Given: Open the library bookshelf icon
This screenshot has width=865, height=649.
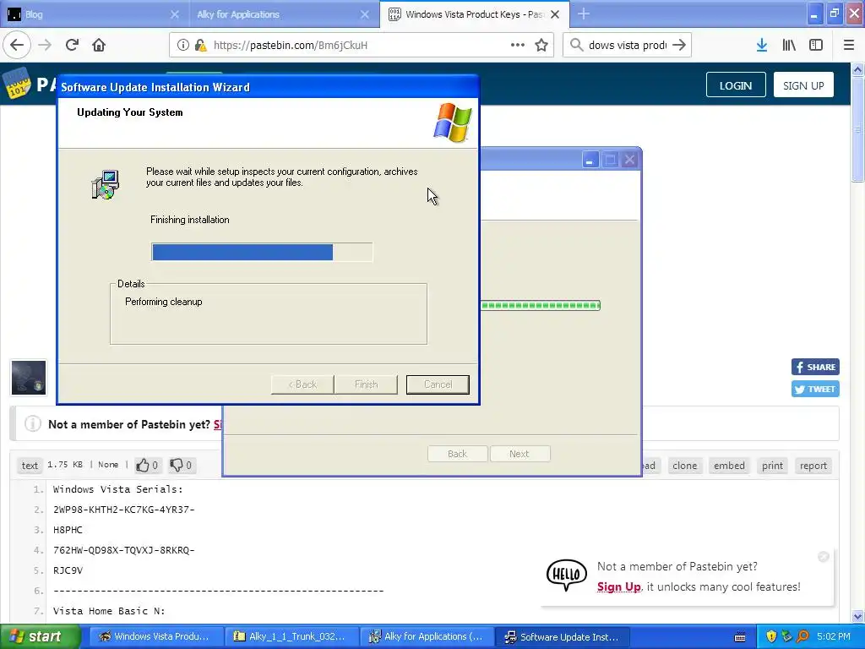Looking at the screenshot, I should click(789, 46).
